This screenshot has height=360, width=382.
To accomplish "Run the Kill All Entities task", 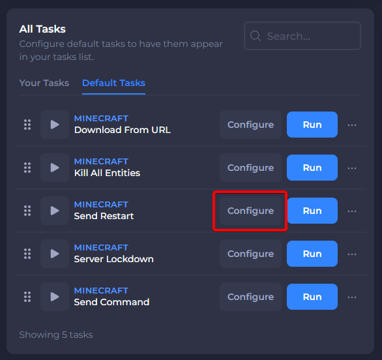I will click(x=312, y=168).
